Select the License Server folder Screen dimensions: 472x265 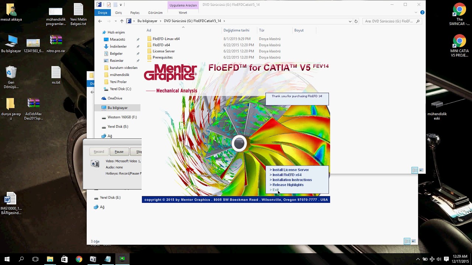[x=163, y=51]
